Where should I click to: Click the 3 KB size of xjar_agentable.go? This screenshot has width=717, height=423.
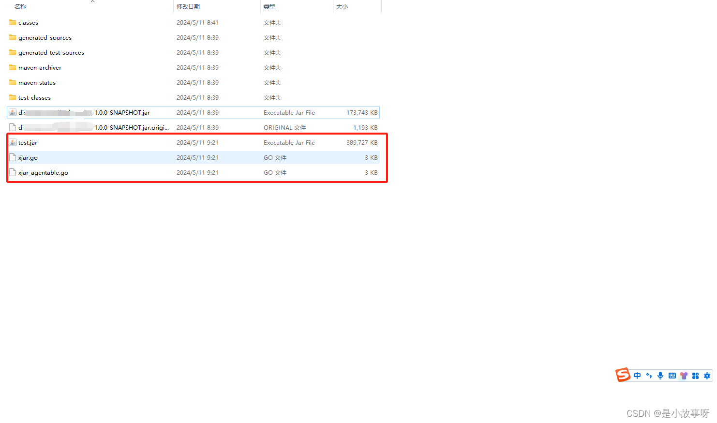click(x=371, y=172)
